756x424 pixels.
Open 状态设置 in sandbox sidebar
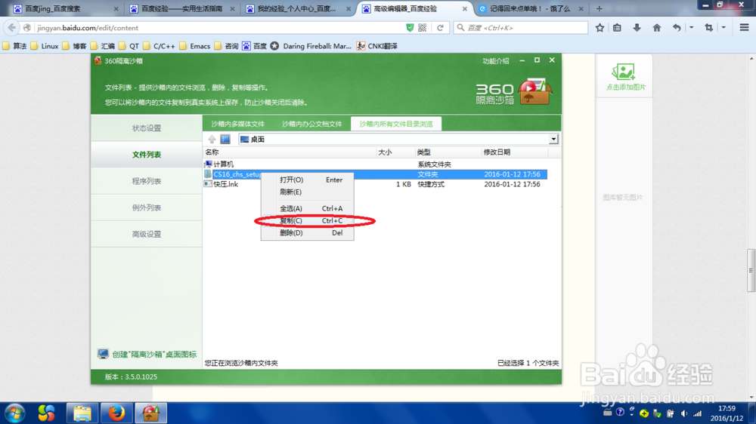point(147,128)
